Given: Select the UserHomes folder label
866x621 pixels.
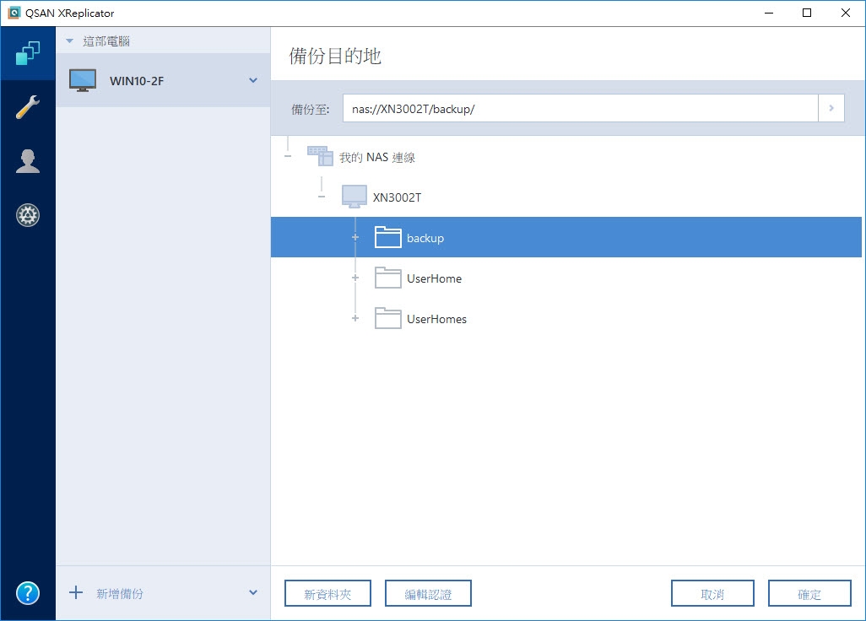Looking at the screenshot, I should pos(437,319).
